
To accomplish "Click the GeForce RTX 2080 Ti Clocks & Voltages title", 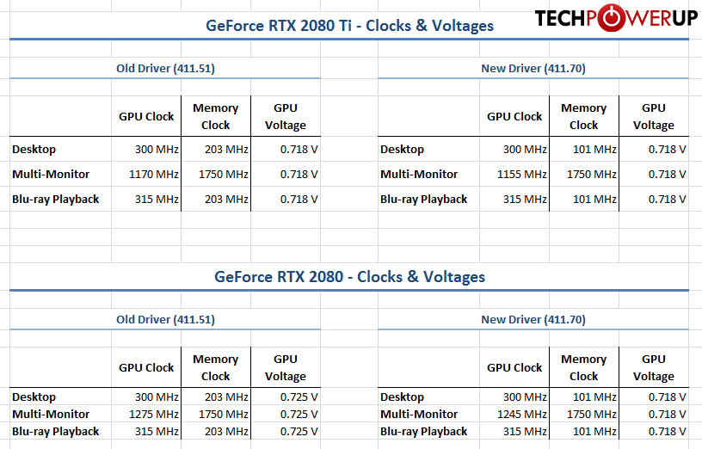I will pos(349,26).
